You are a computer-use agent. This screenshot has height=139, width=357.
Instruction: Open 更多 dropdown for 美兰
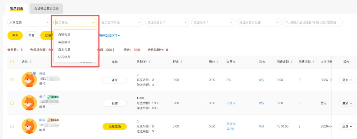pos(347,103)
